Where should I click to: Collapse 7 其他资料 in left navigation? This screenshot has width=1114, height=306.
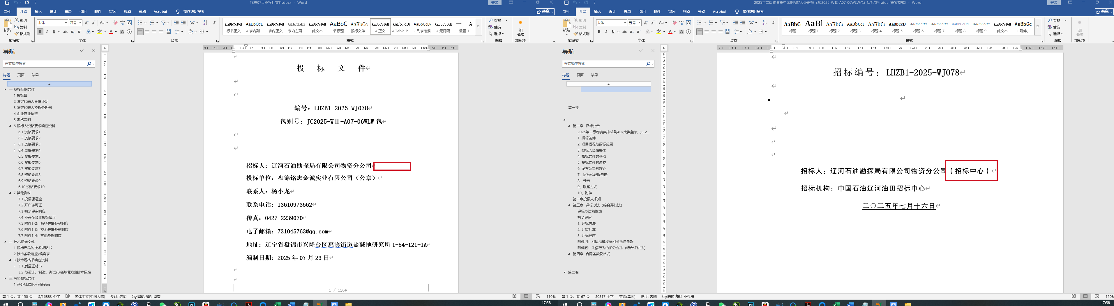pyautogui.click(x=10, y=193)
